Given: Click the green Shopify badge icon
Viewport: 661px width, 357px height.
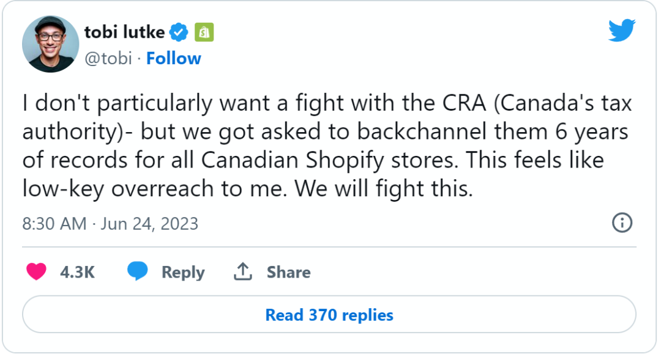Looking at the screenshot, I should pos(204,32).
